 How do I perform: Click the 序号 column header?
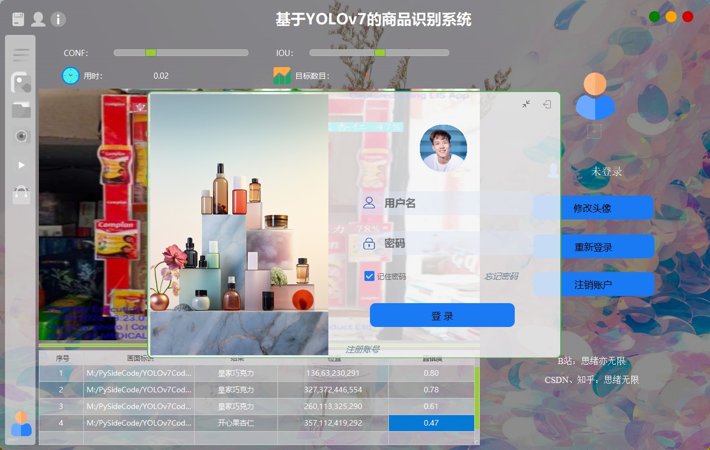point(63,359)
